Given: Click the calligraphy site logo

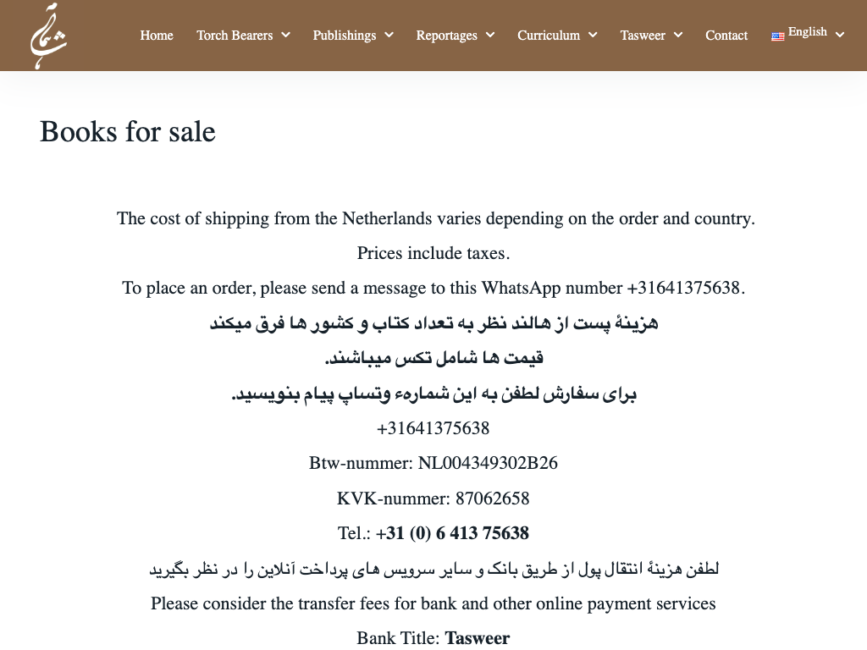Looking at the screenshot, I should click(48, 36).
